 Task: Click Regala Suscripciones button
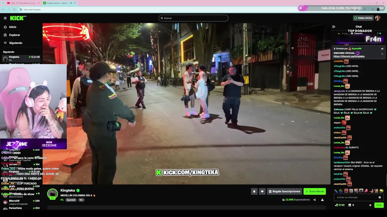click(285, 191)
